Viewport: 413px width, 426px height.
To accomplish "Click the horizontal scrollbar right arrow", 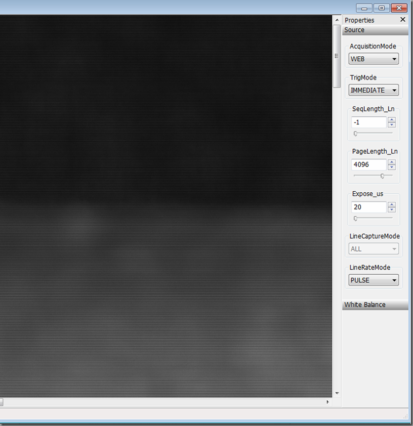I will [x=328, y=402].
